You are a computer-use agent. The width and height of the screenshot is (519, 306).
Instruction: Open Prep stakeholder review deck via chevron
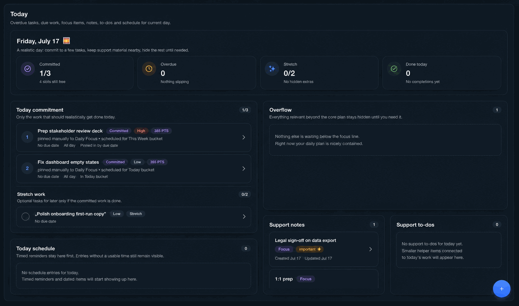[244, 137]
